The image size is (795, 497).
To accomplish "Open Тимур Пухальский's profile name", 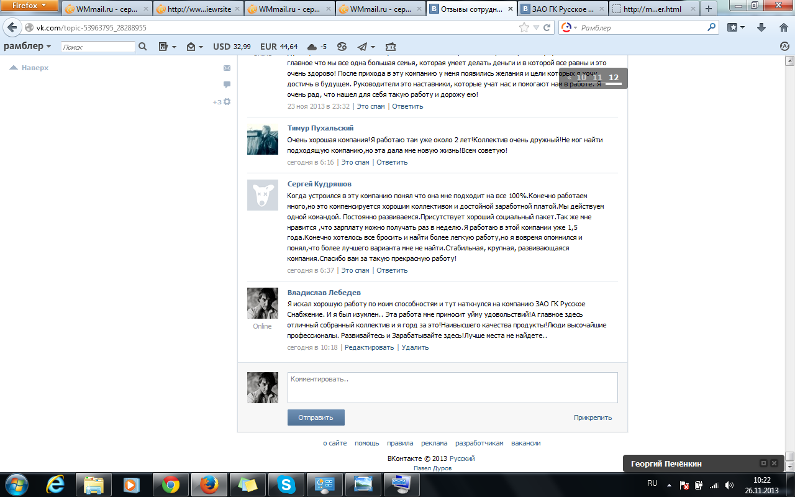I will click(x=320, y=128).
